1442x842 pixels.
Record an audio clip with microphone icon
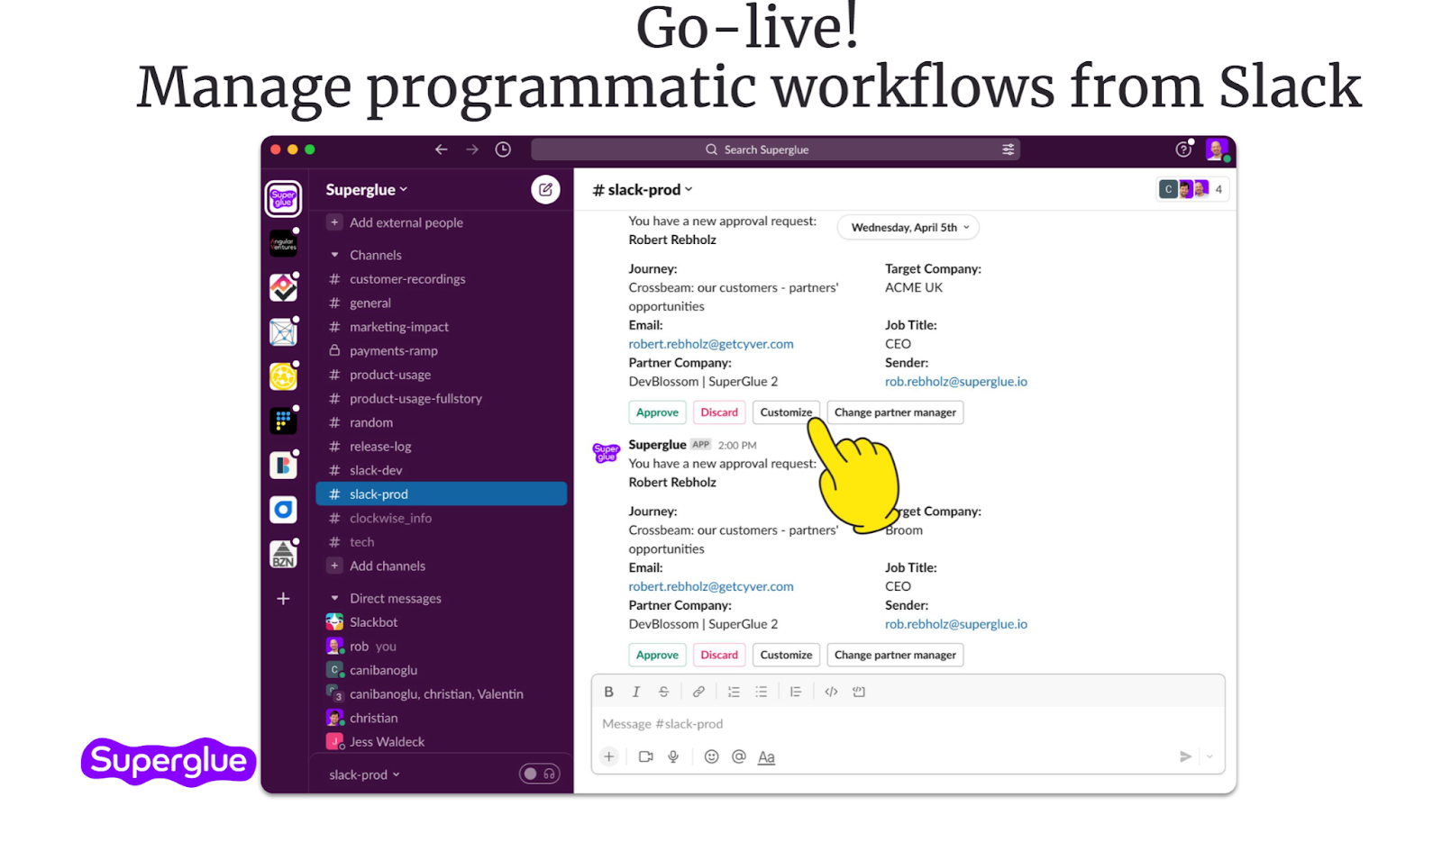pyautogui.click(x=673, y=756)
